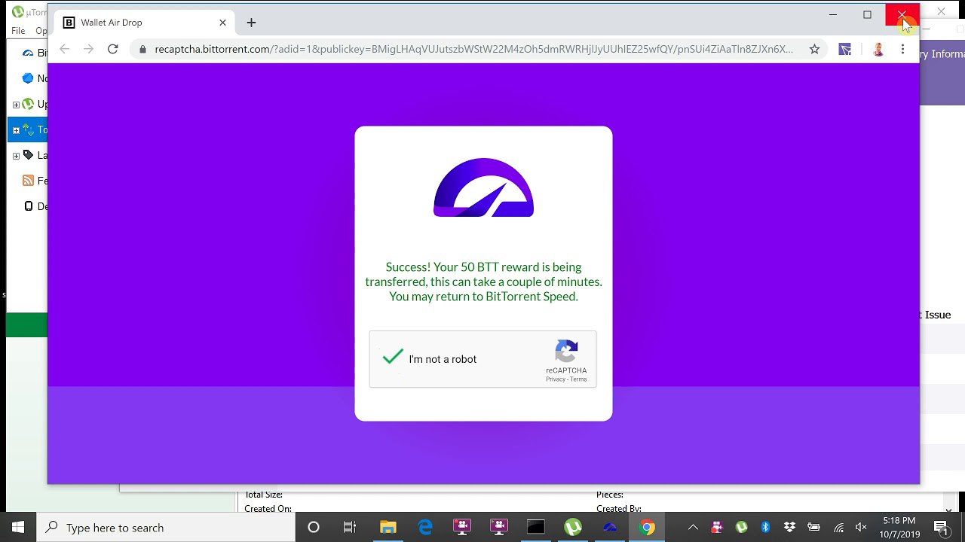
Task: Click the Dropbox tray icon
Action: coord(789,527)
